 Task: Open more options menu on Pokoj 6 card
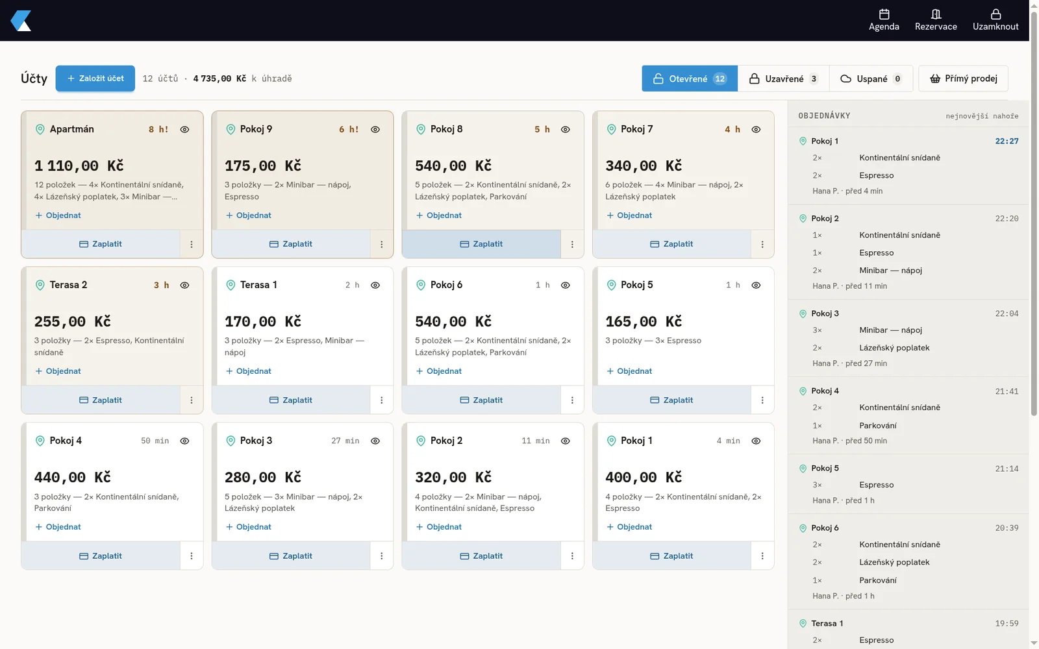[572, 400]
